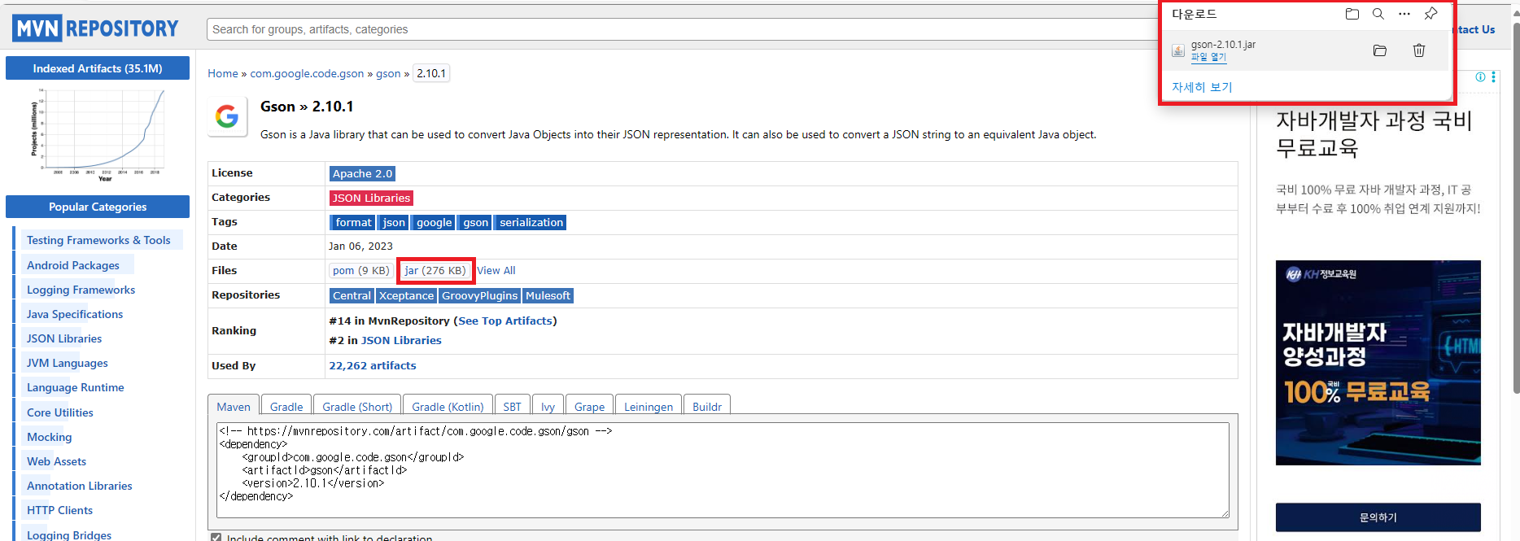1520x541 pixels.
Task: Open the GroovyPlugins repository link
Action: (x=479, y=295)
